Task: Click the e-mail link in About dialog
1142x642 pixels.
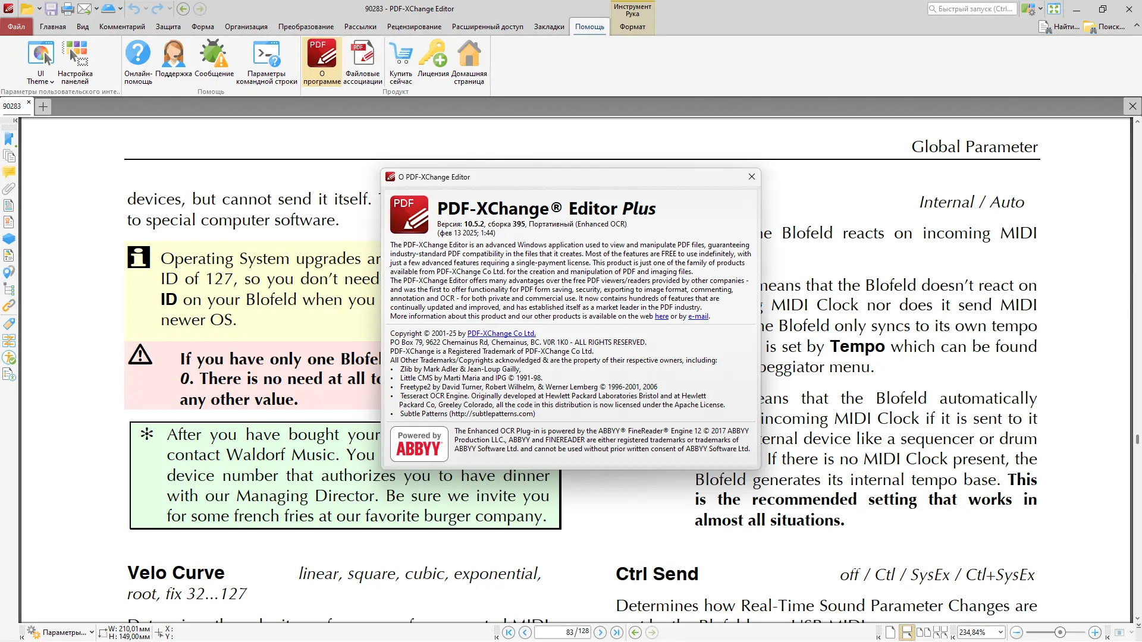Action: point(698,316)
